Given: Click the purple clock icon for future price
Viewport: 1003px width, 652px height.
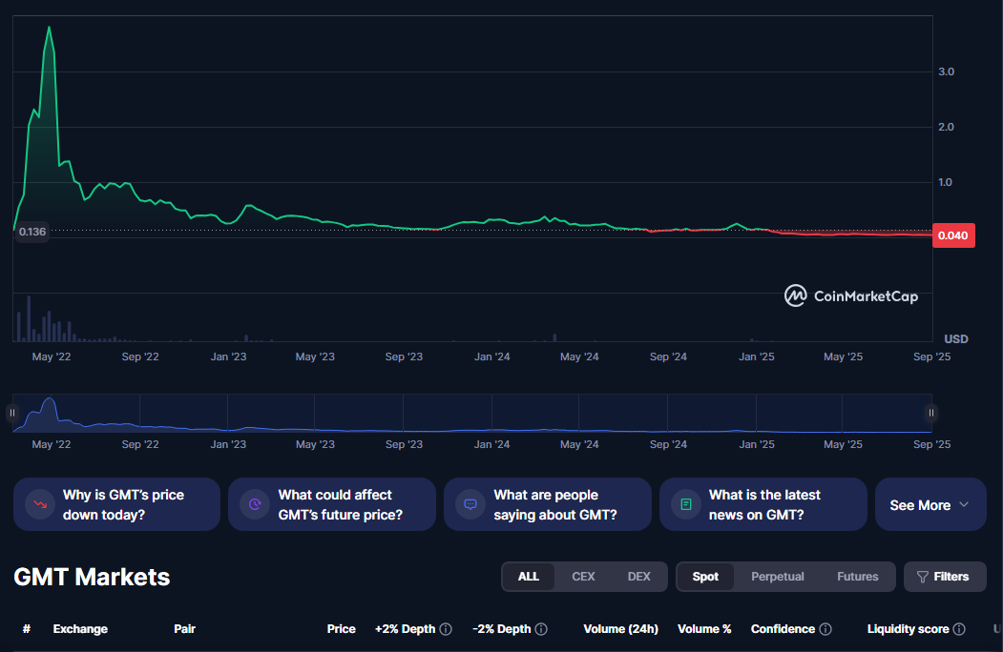Looking at the screenshot, I should coord(255,504).
